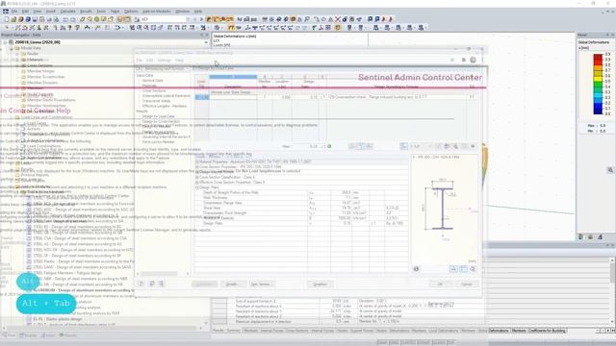Click the Open folder icon in main toolbar

(13, 19)
